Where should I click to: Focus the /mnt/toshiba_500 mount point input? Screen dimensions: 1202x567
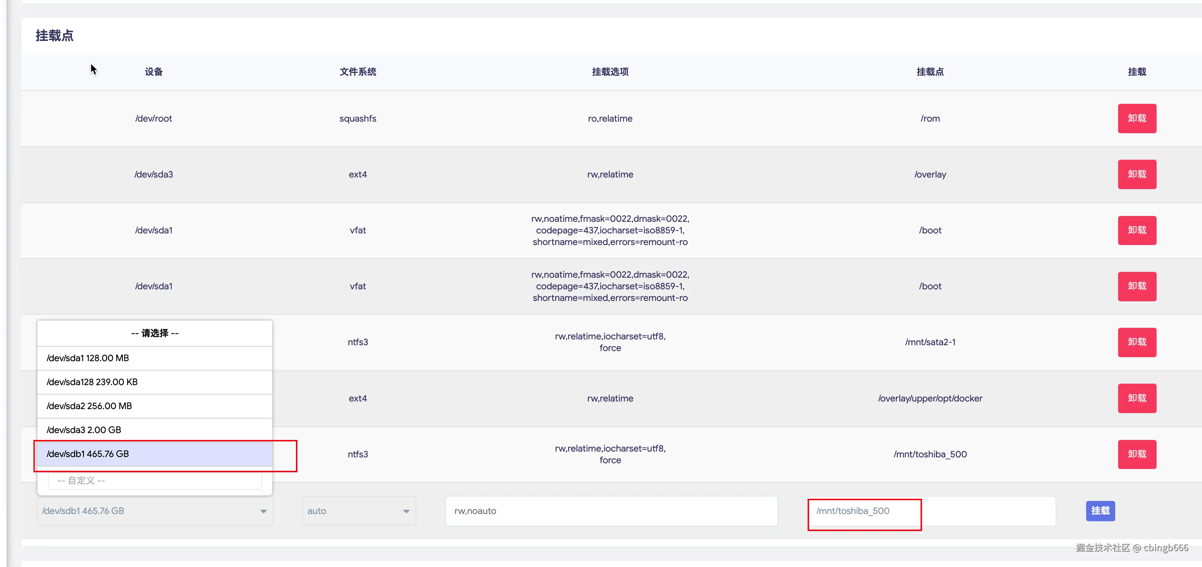[931, 511]
